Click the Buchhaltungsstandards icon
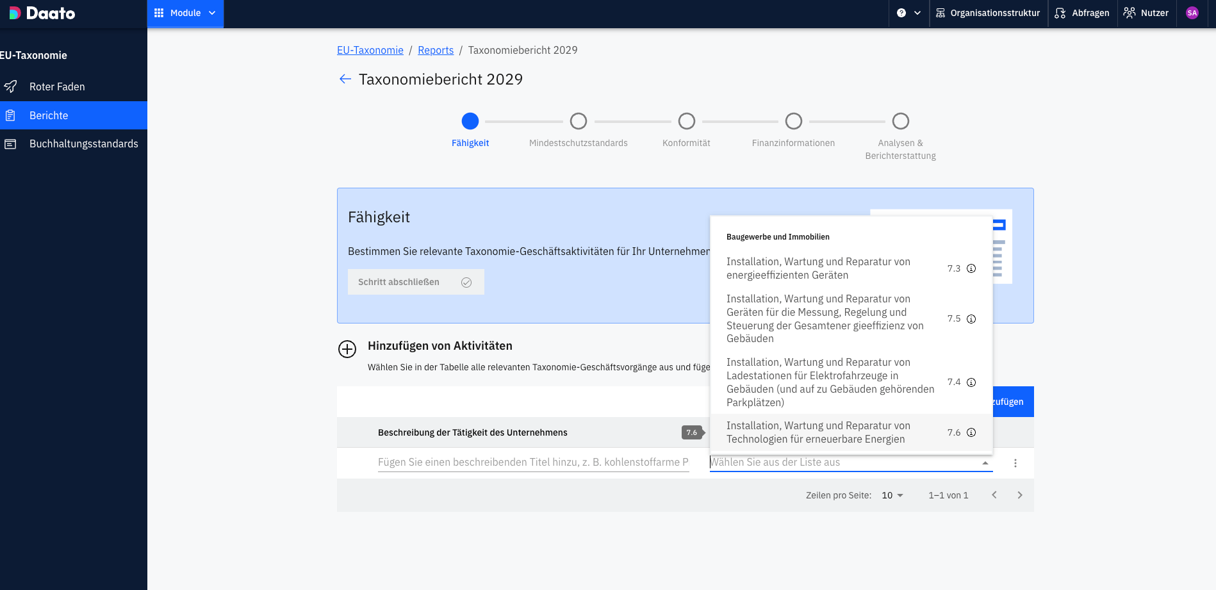The width and height of the screenshot is (1216, 590). tap(10, 144)
